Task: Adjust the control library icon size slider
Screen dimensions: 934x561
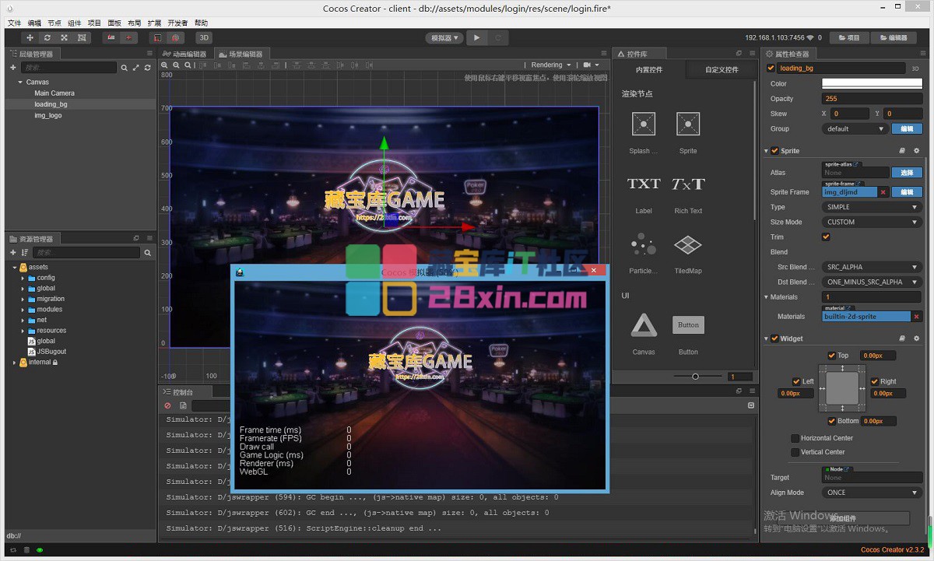Action: 695,377
